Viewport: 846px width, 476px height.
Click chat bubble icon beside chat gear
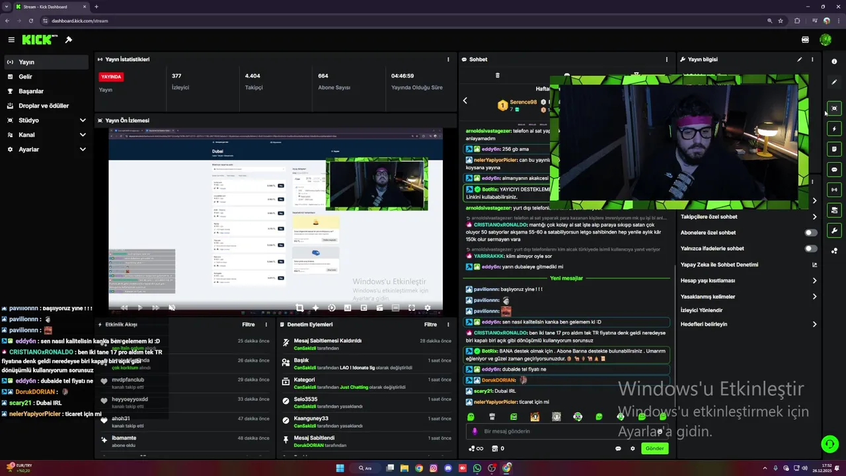click(618, 448)
